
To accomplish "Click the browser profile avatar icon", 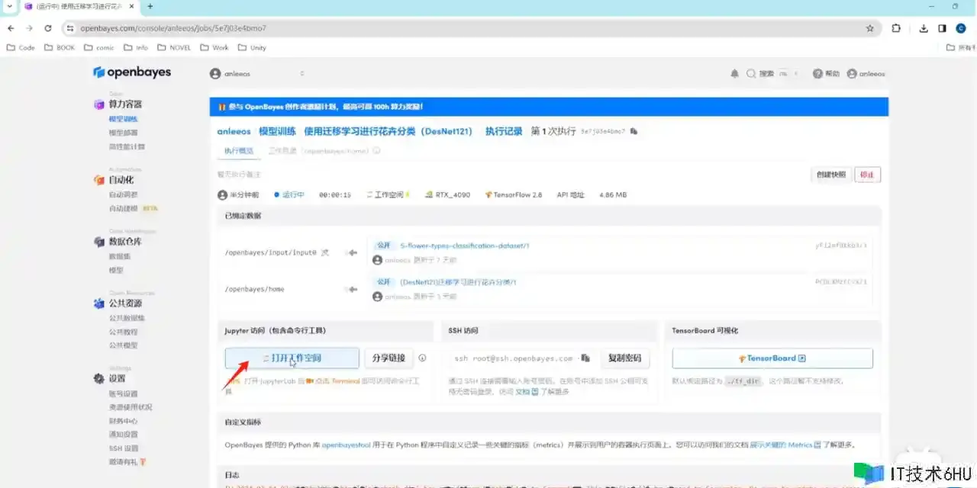I will [x=961, y=28].
